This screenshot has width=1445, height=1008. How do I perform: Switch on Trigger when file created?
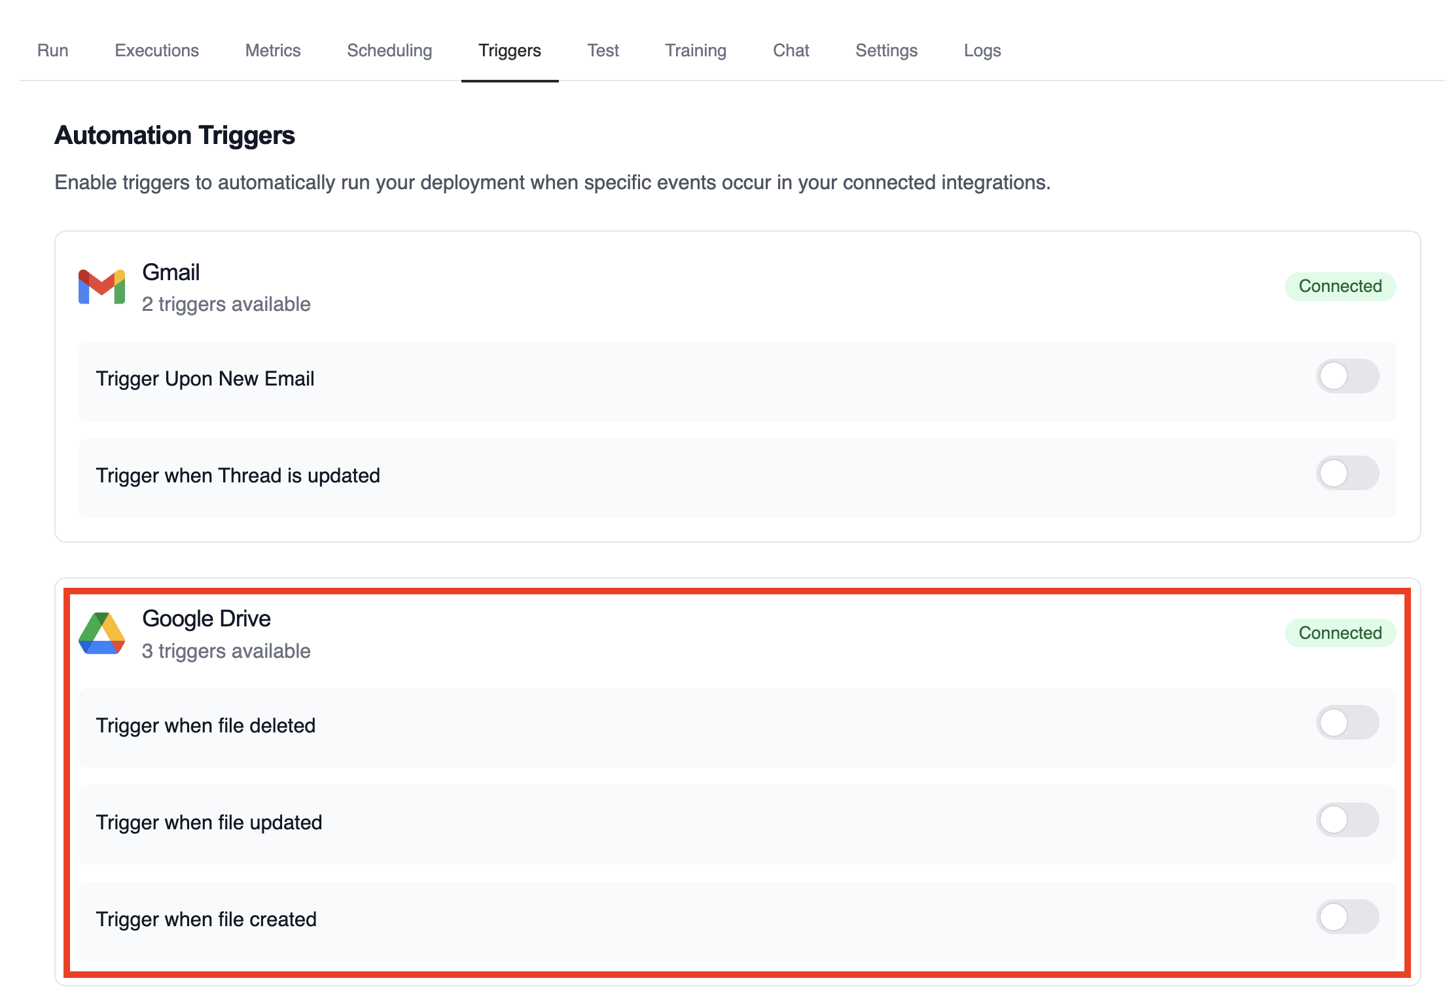coord(1347,917)
